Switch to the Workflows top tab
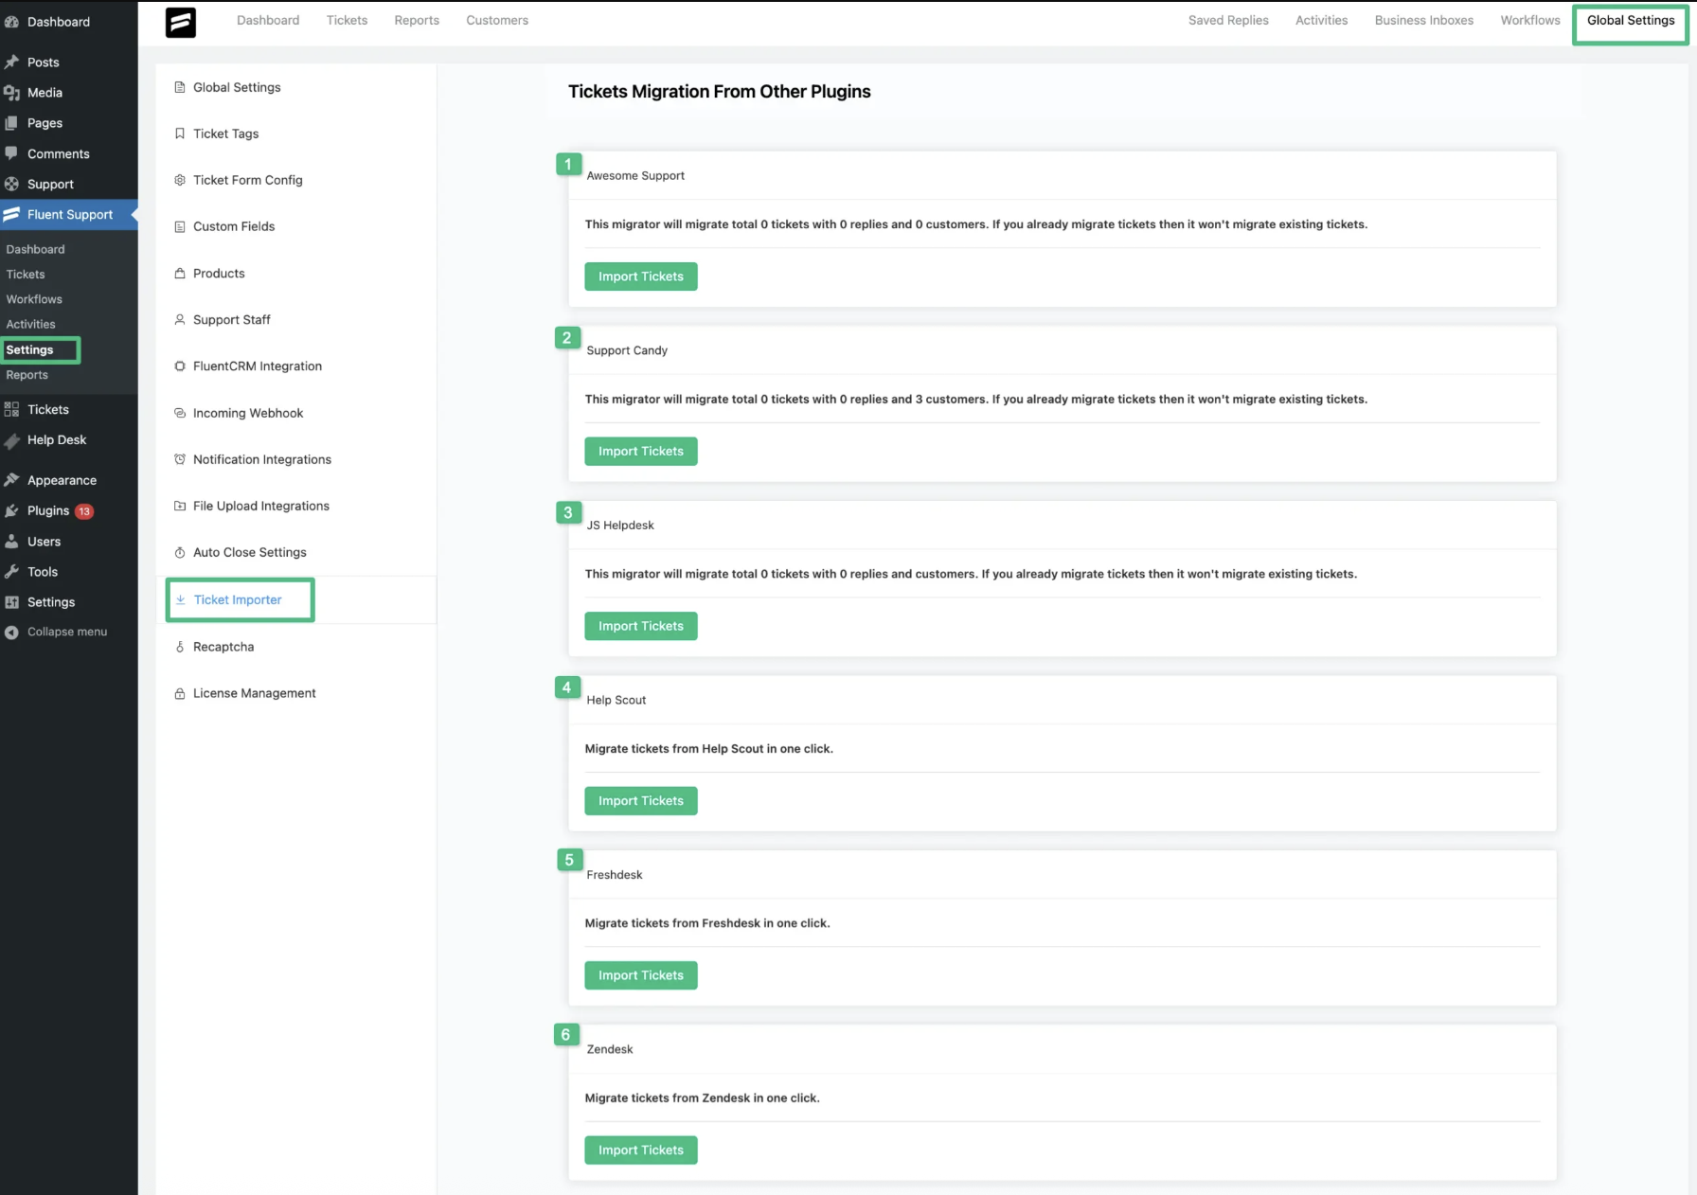The height and width of the screenshot is (1195, 1697). (x=1529, y=21)
